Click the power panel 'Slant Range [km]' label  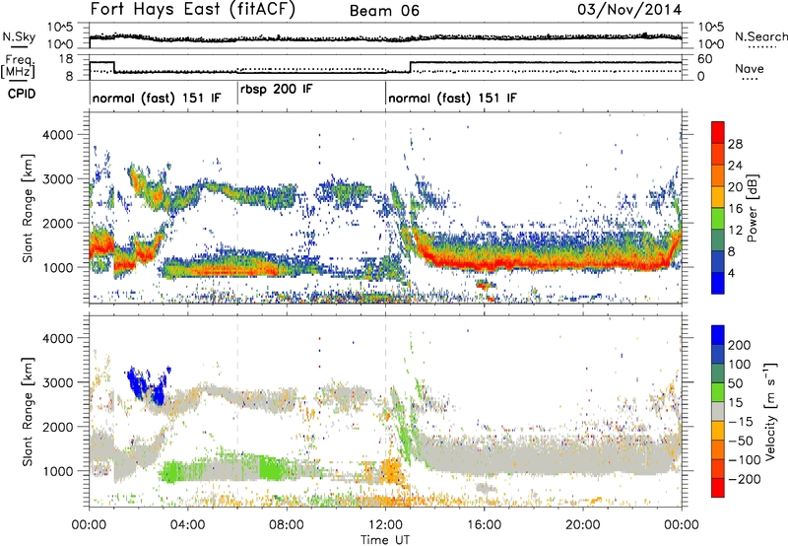coord(28,208)
